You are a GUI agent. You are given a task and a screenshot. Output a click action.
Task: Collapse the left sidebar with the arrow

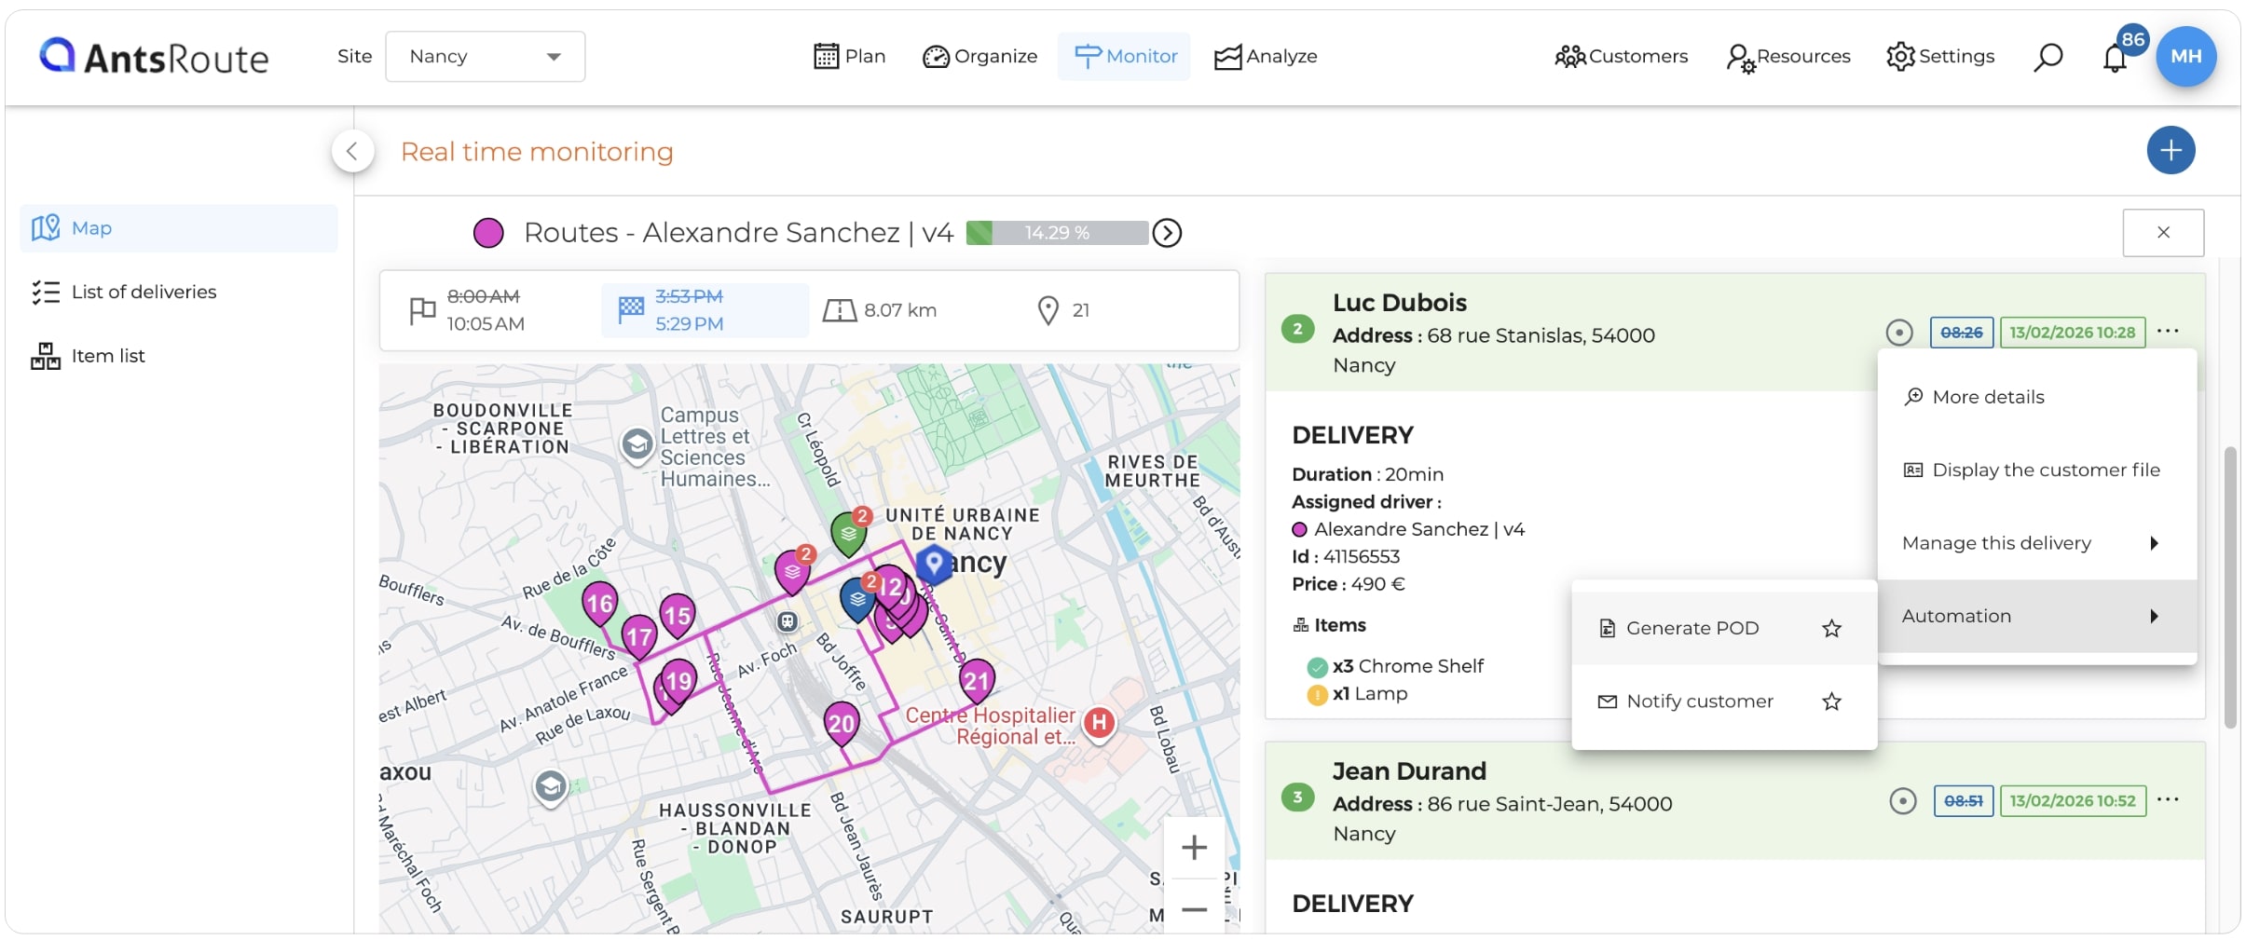(352, 151)
